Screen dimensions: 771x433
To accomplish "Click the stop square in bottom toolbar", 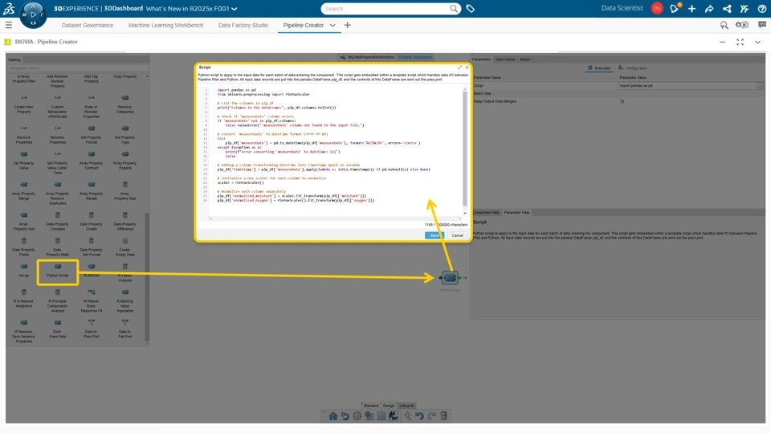I will [x=381, y=416].
